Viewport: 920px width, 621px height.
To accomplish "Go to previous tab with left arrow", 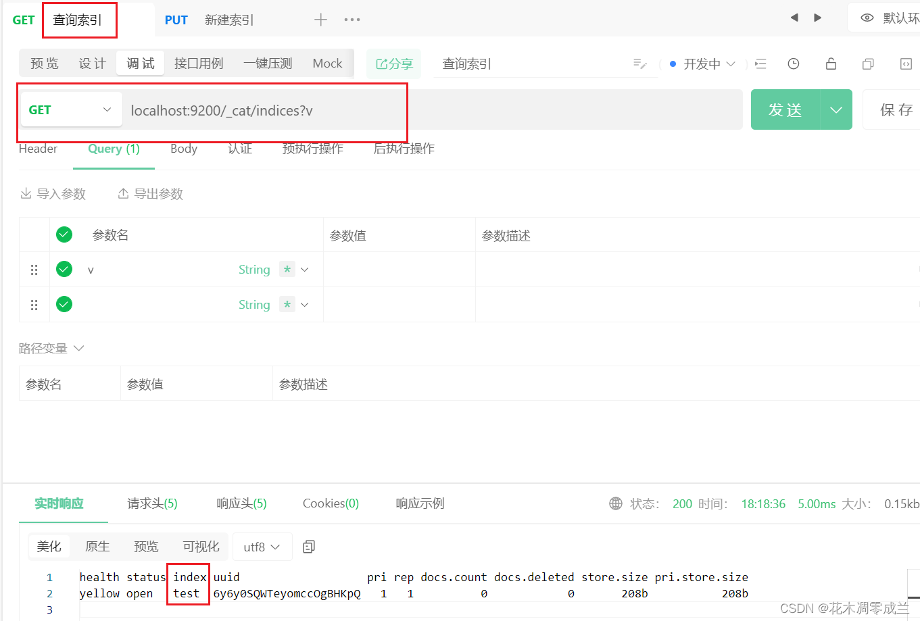I will [x=794, y=18].
